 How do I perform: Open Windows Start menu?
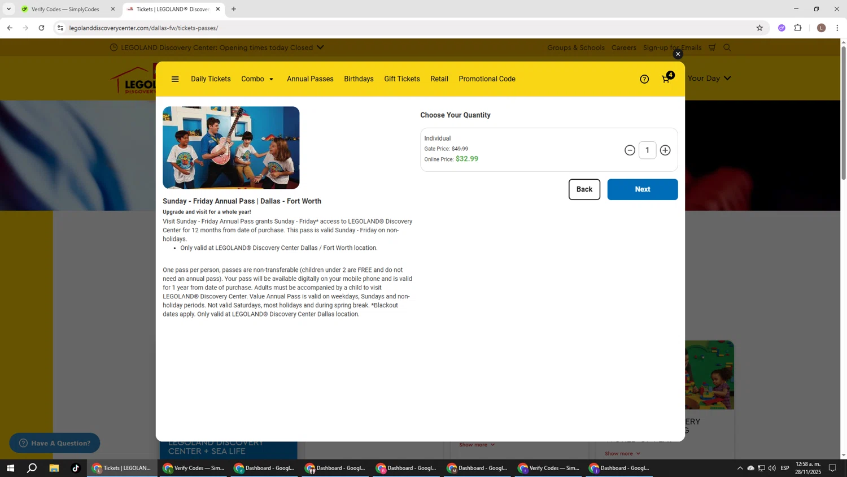coord(10,468)
